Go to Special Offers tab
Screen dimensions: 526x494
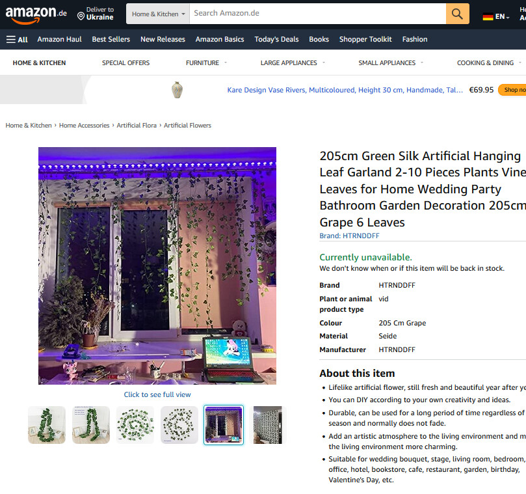(125, 62)
